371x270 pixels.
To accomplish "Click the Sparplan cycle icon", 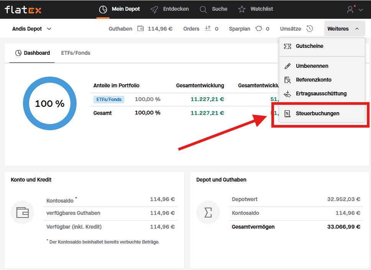I will point(259,29).
